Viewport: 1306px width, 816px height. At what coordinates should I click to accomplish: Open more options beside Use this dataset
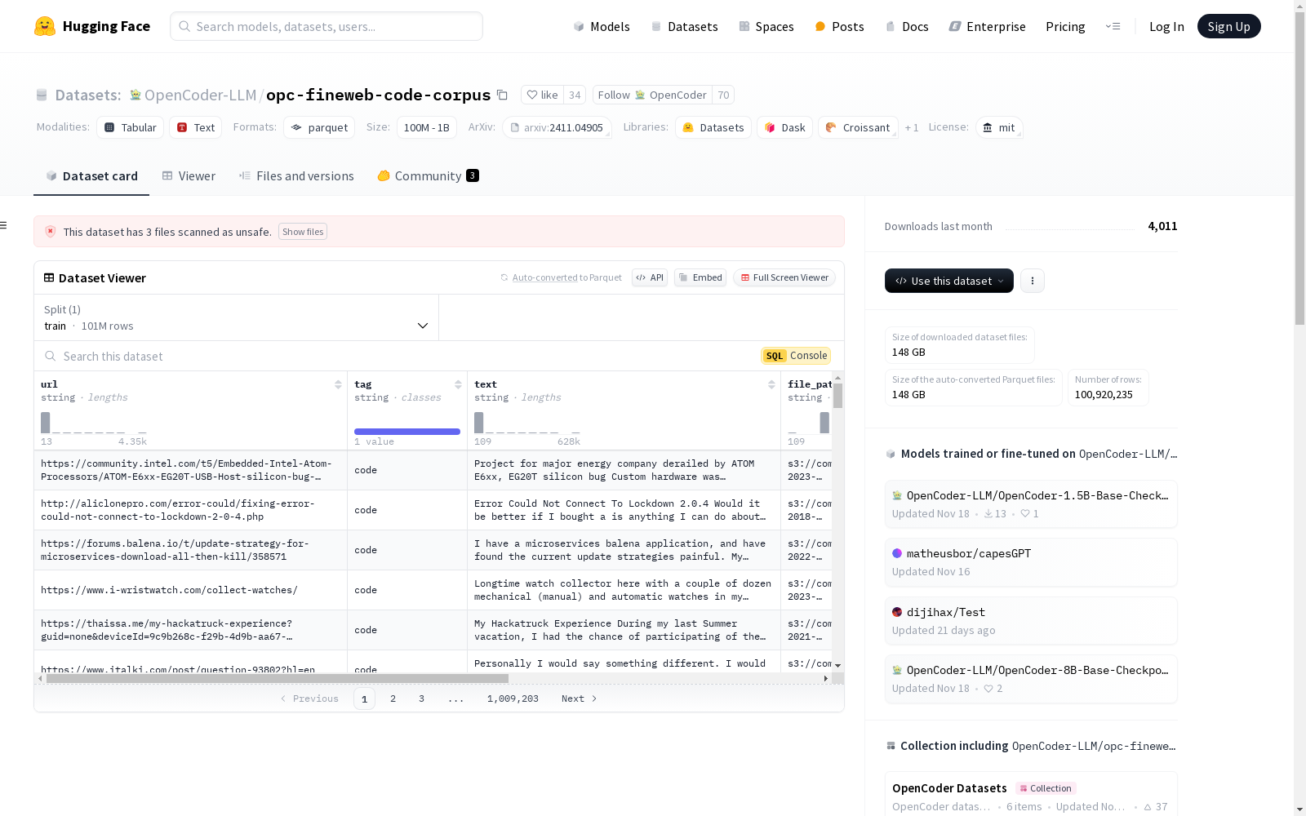[1033, 281]
